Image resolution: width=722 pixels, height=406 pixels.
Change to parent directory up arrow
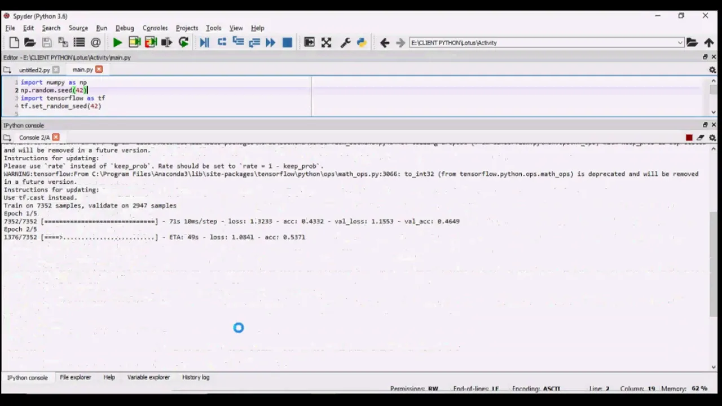[x=709, y=42]
